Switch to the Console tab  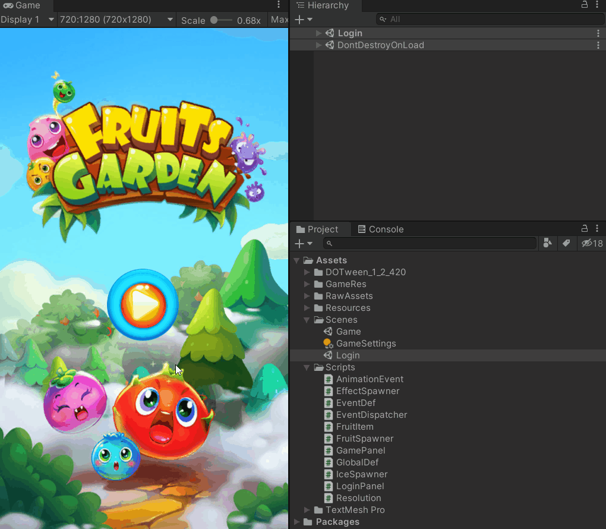point(381,229)
